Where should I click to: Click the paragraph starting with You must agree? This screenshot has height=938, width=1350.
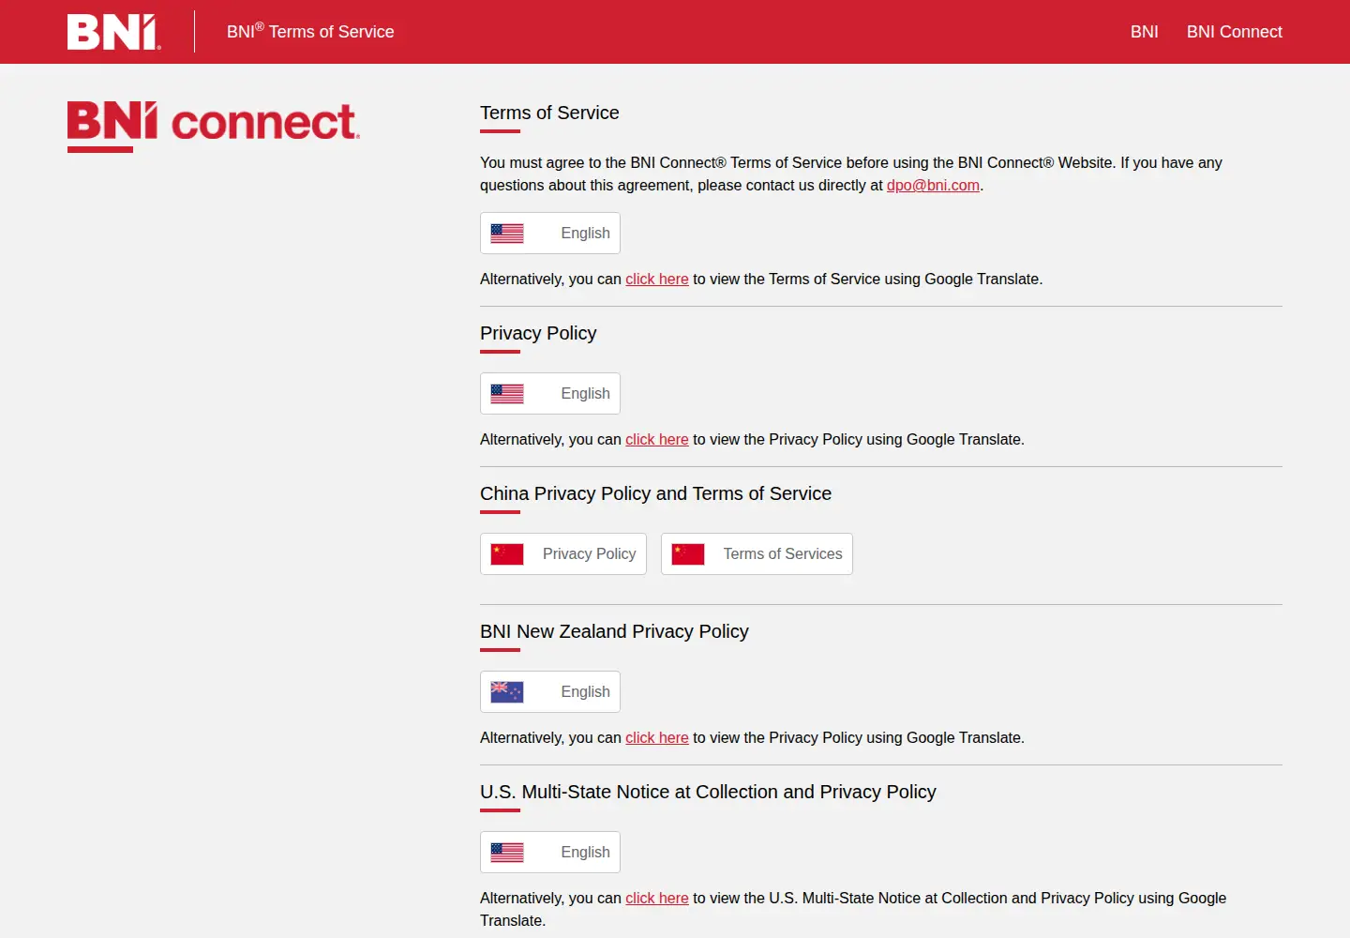(x=851, y=174)
